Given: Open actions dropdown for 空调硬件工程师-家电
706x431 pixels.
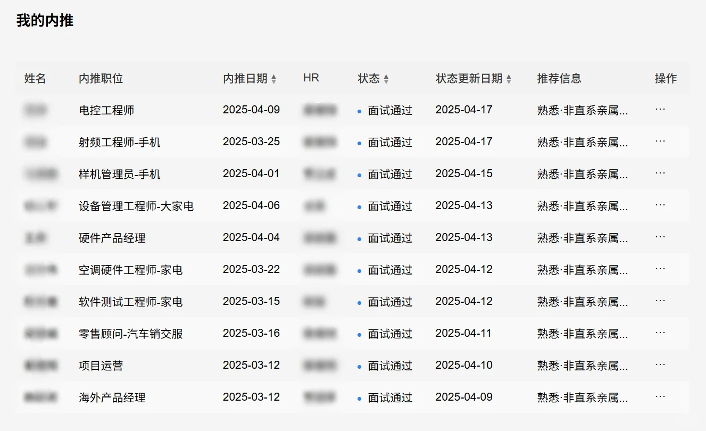Looking at the screenshot, I should click(x=660, y=269).
